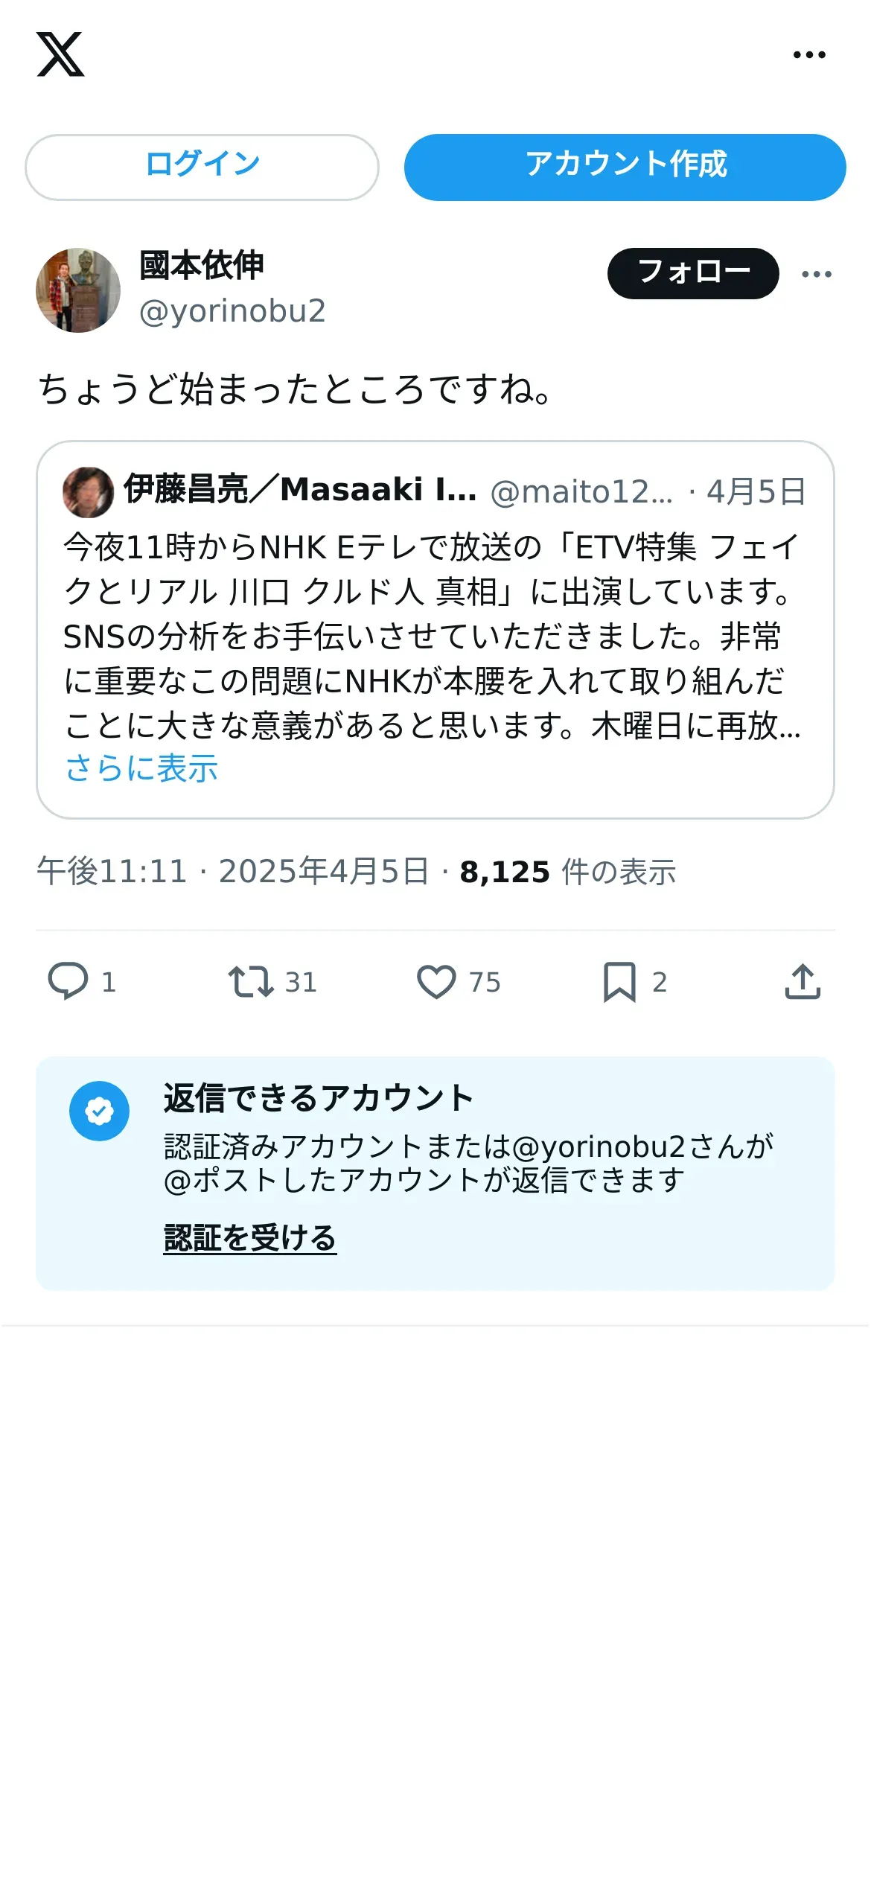Open the post's more options menu
This screenshot has width=871, height=1885.
pos(817,274)
